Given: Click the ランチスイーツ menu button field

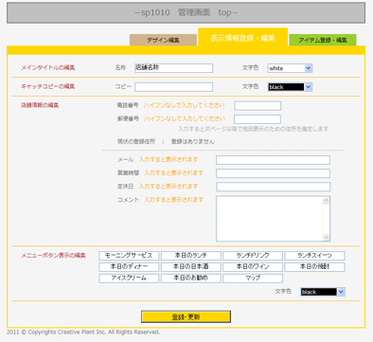Looking at the screenshot, I should point(314,256).
